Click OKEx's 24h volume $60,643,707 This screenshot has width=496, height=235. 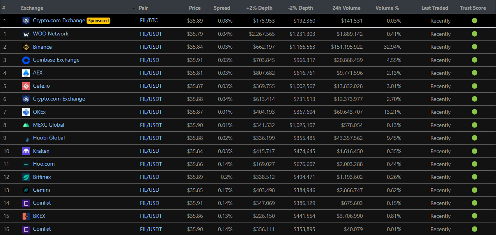pyautogui.click(x=348, y=112)
